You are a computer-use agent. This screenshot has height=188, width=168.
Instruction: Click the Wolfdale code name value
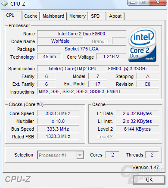point(60,41)
